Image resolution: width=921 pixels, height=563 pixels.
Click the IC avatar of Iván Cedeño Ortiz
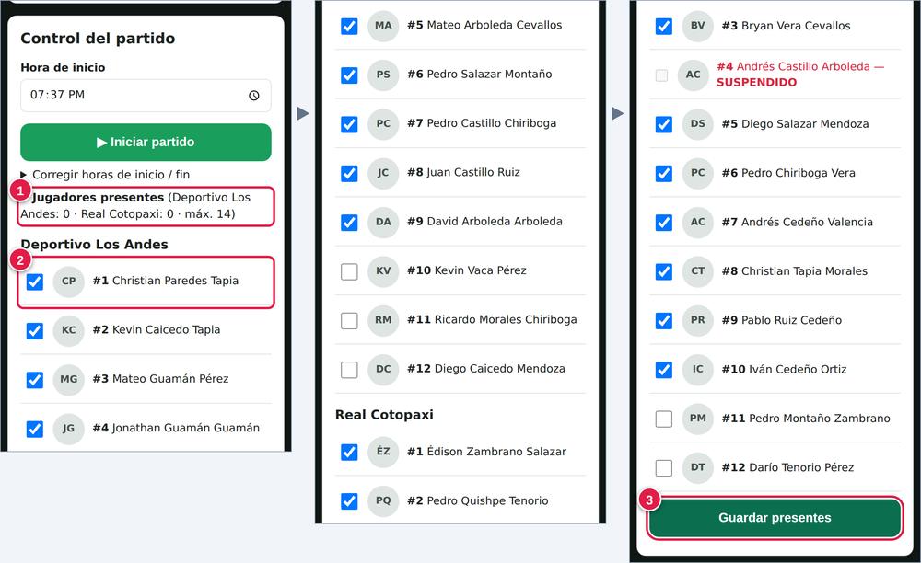(698, 370)
